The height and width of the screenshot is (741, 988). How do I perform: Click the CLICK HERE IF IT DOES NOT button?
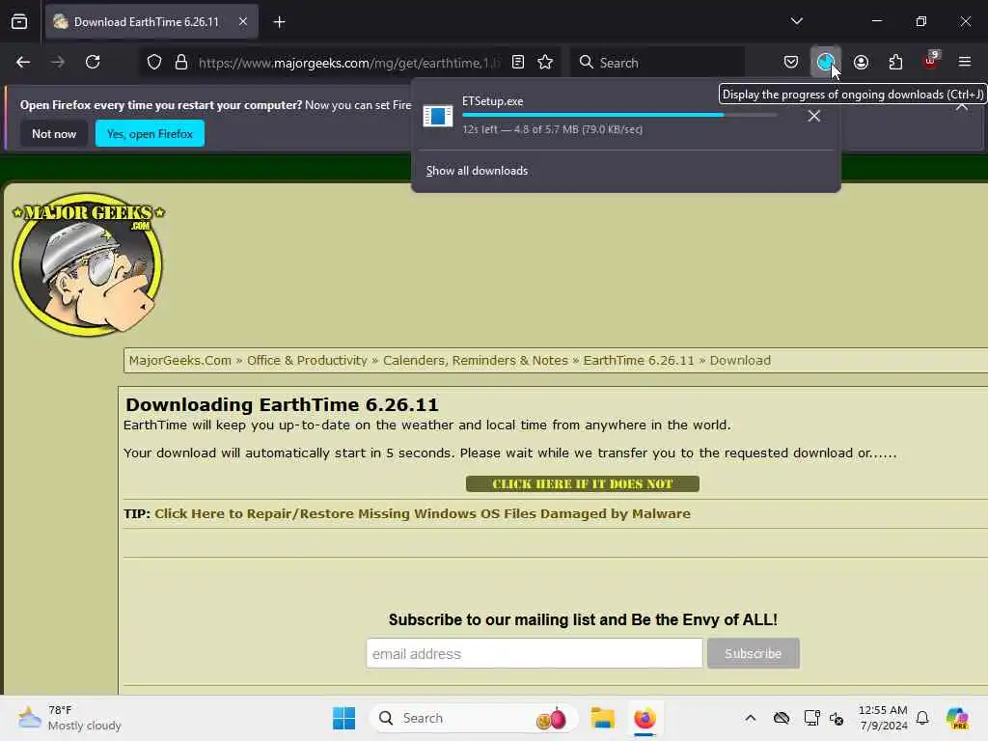[x=583, y=484]
